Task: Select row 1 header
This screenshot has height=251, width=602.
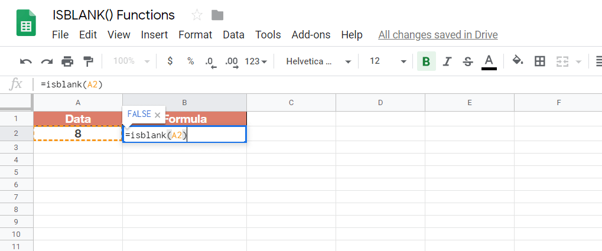Action: 16,119
